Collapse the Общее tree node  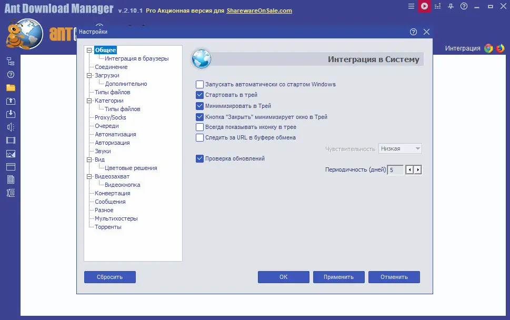click(89, 51)
